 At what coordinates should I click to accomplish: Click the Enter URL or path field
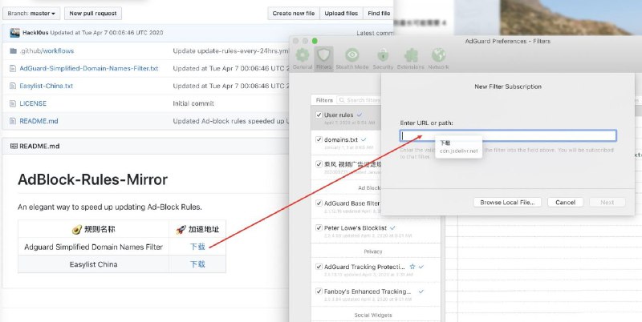pos(508,135)
